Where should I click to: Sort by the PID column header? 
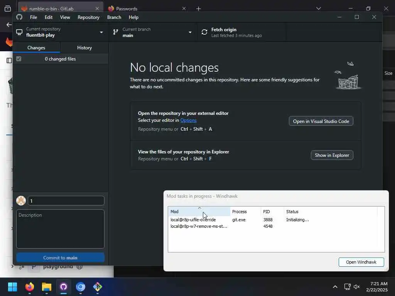click(x=272, y=212)
